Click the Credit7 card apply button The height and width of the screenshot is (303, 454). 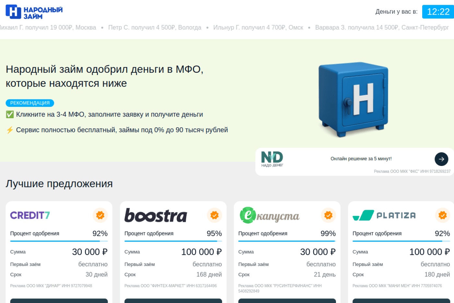pyautogui.click(x=59, y=301)
